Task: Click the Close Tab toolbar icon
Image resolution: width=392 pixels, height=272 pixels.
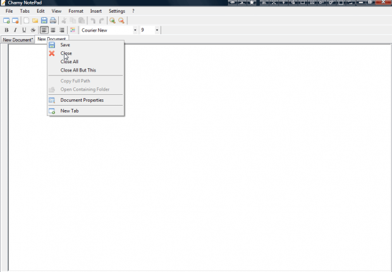Action: (15, 20)
